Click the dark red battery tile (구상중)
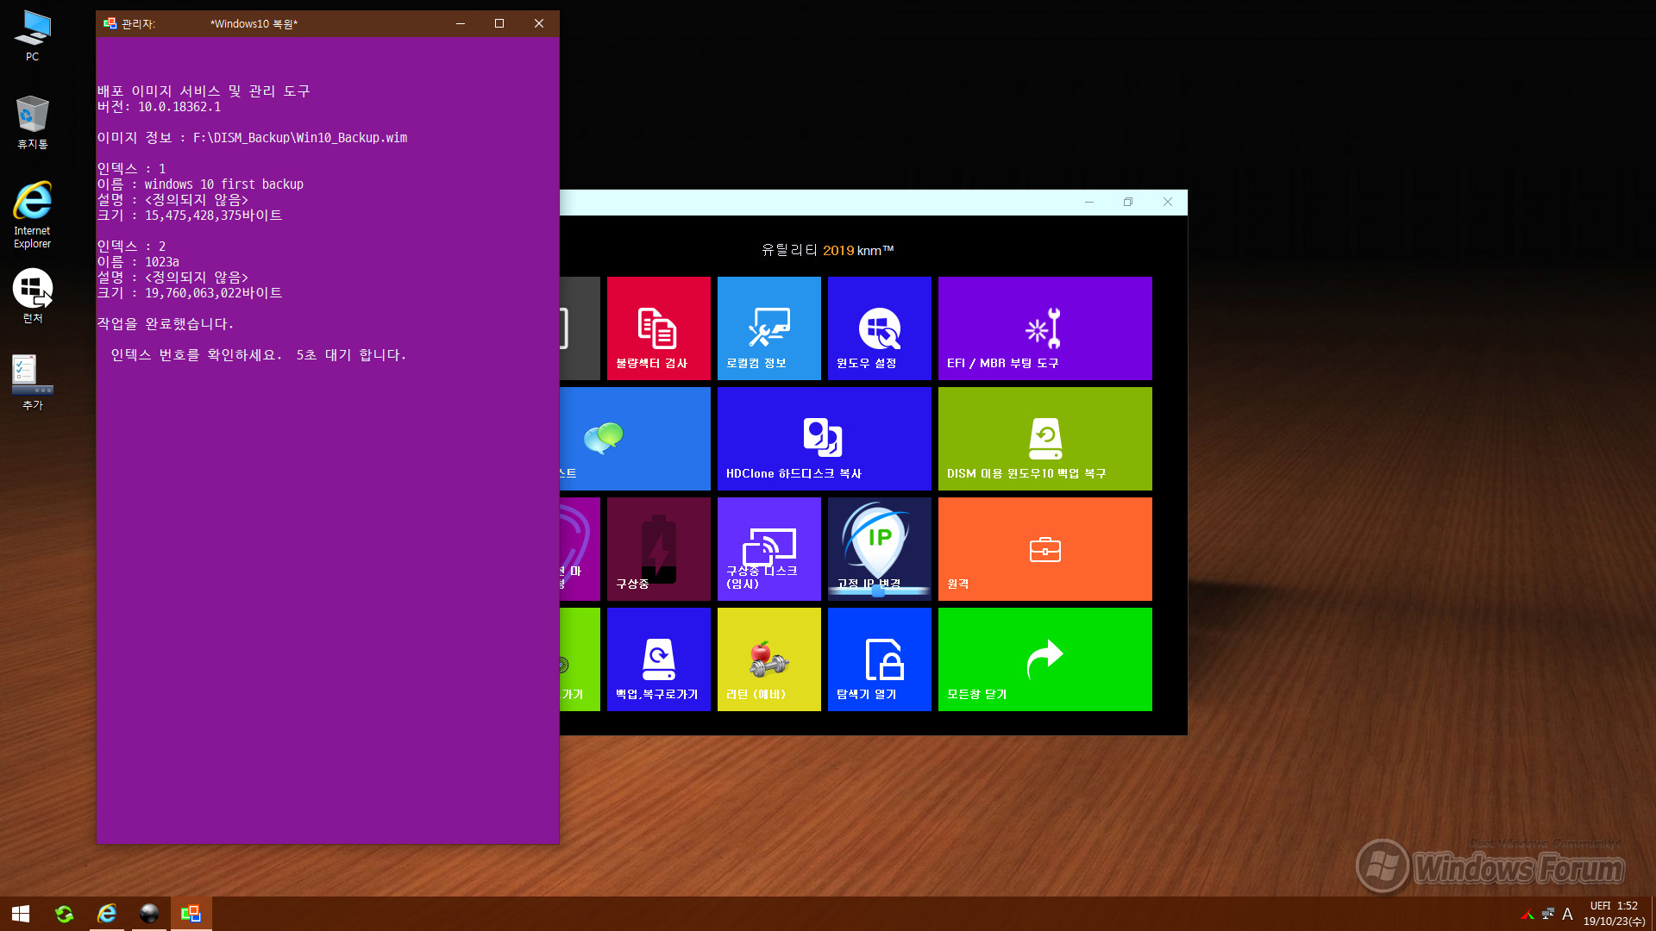The width and height of the screenshot is (1656, 931). [658, 549]
